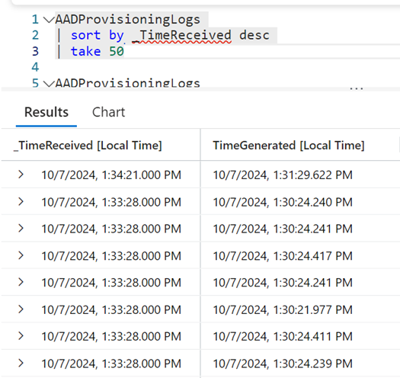Expand the row generated 1:30:21.977 PM

[x=21, y=309]
